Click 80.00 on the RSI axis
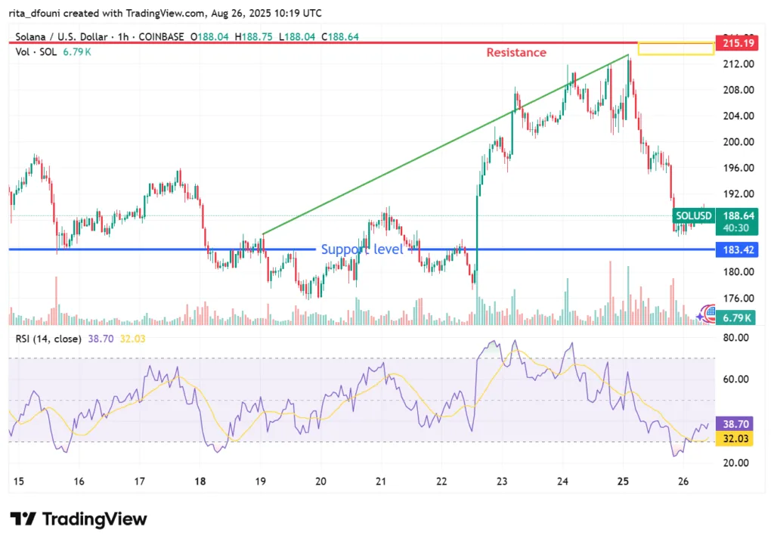 735,338
